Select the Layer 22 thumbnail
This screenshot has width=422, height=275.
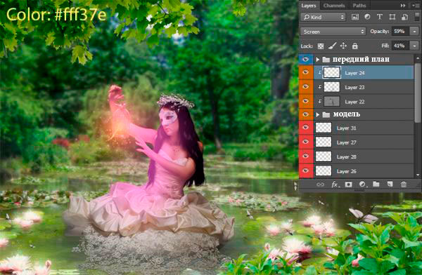(x=331, y=101)
